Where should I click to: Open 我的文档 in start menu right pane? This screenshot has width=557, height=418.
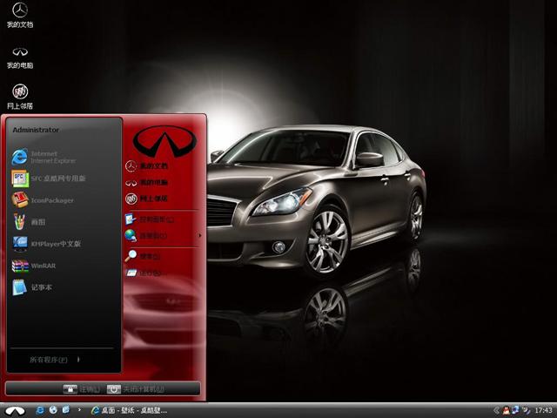[146, 166]
